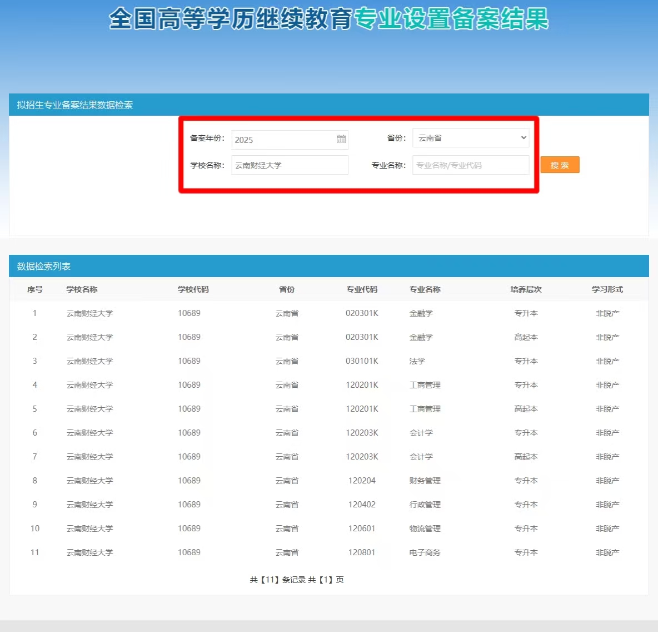Click code 120201K in row 5

pos(362,409)
